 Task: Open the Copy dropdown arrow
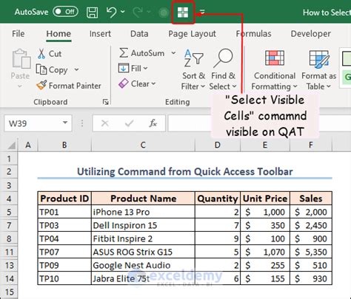tap(76, 69)
